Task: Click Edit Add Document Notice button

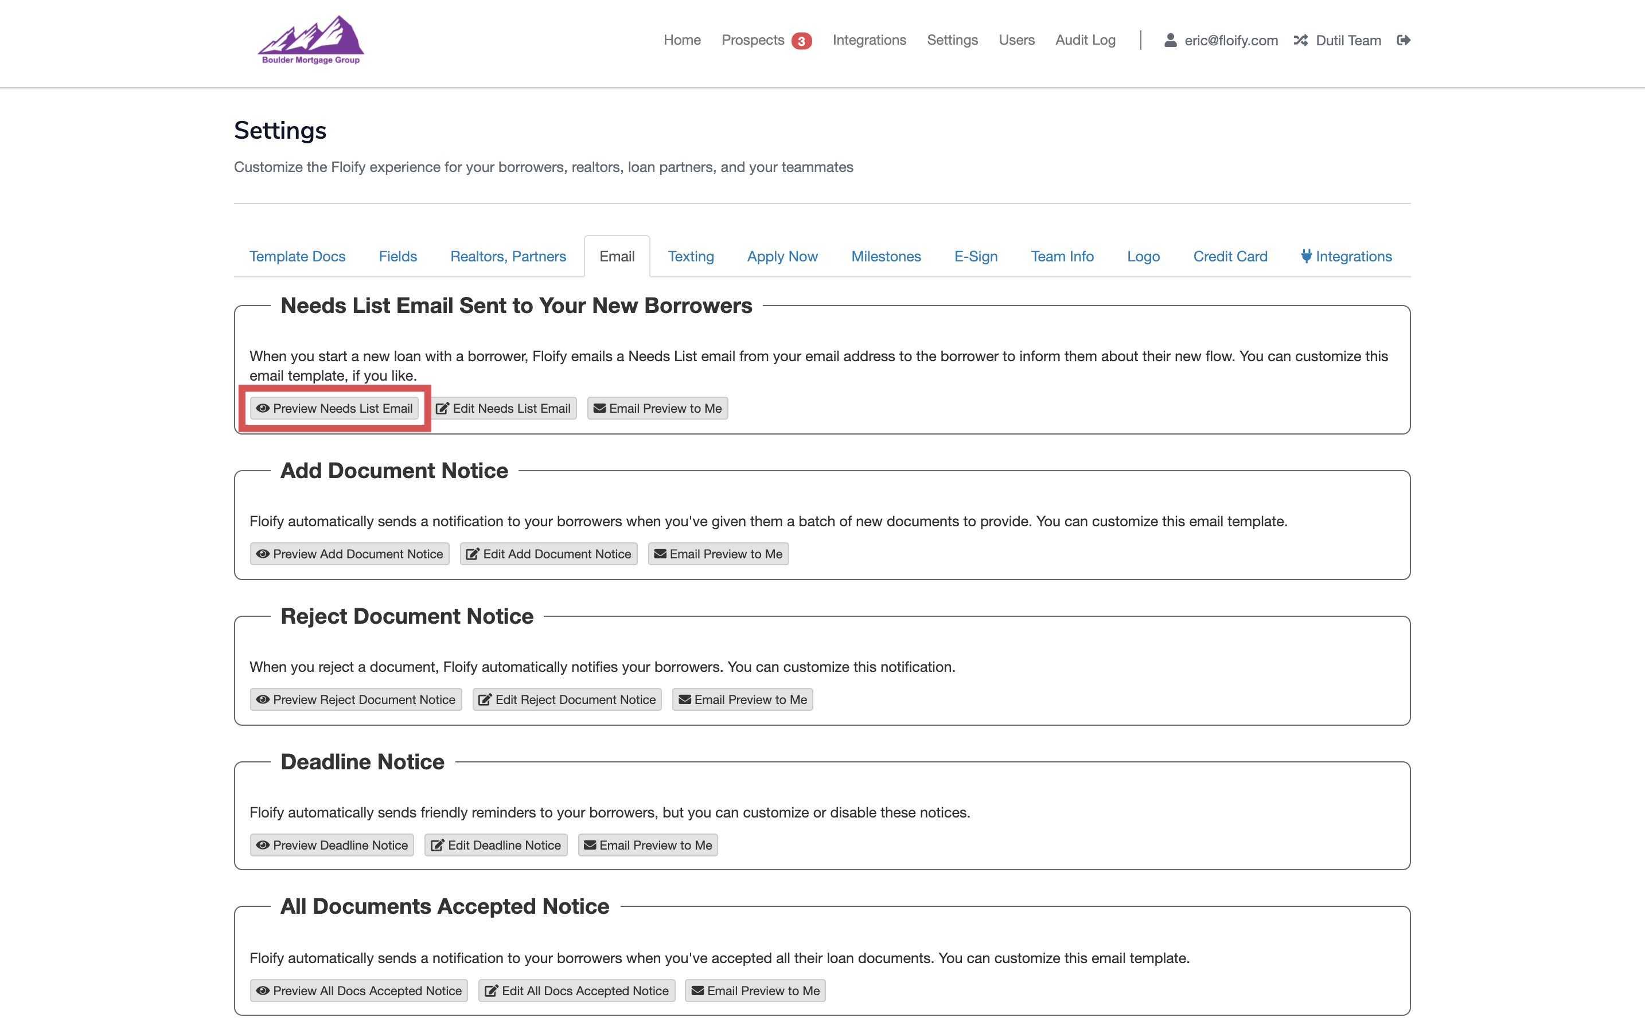Action: pos(548,554)
